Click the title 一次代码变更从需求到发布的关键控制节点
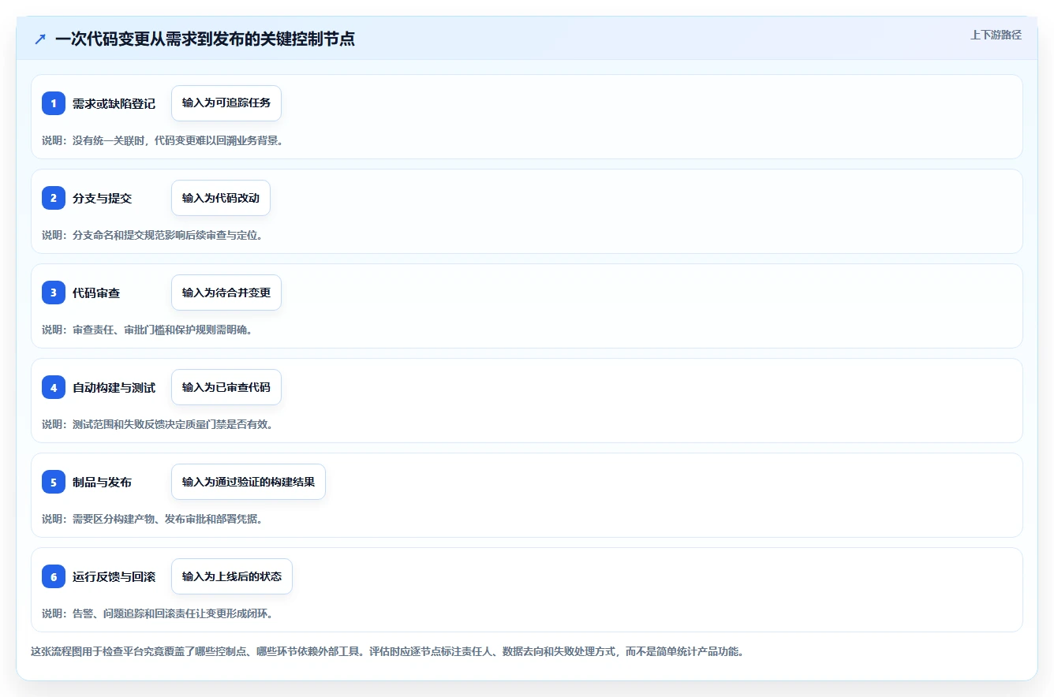1054x697 pixels. 205,39
